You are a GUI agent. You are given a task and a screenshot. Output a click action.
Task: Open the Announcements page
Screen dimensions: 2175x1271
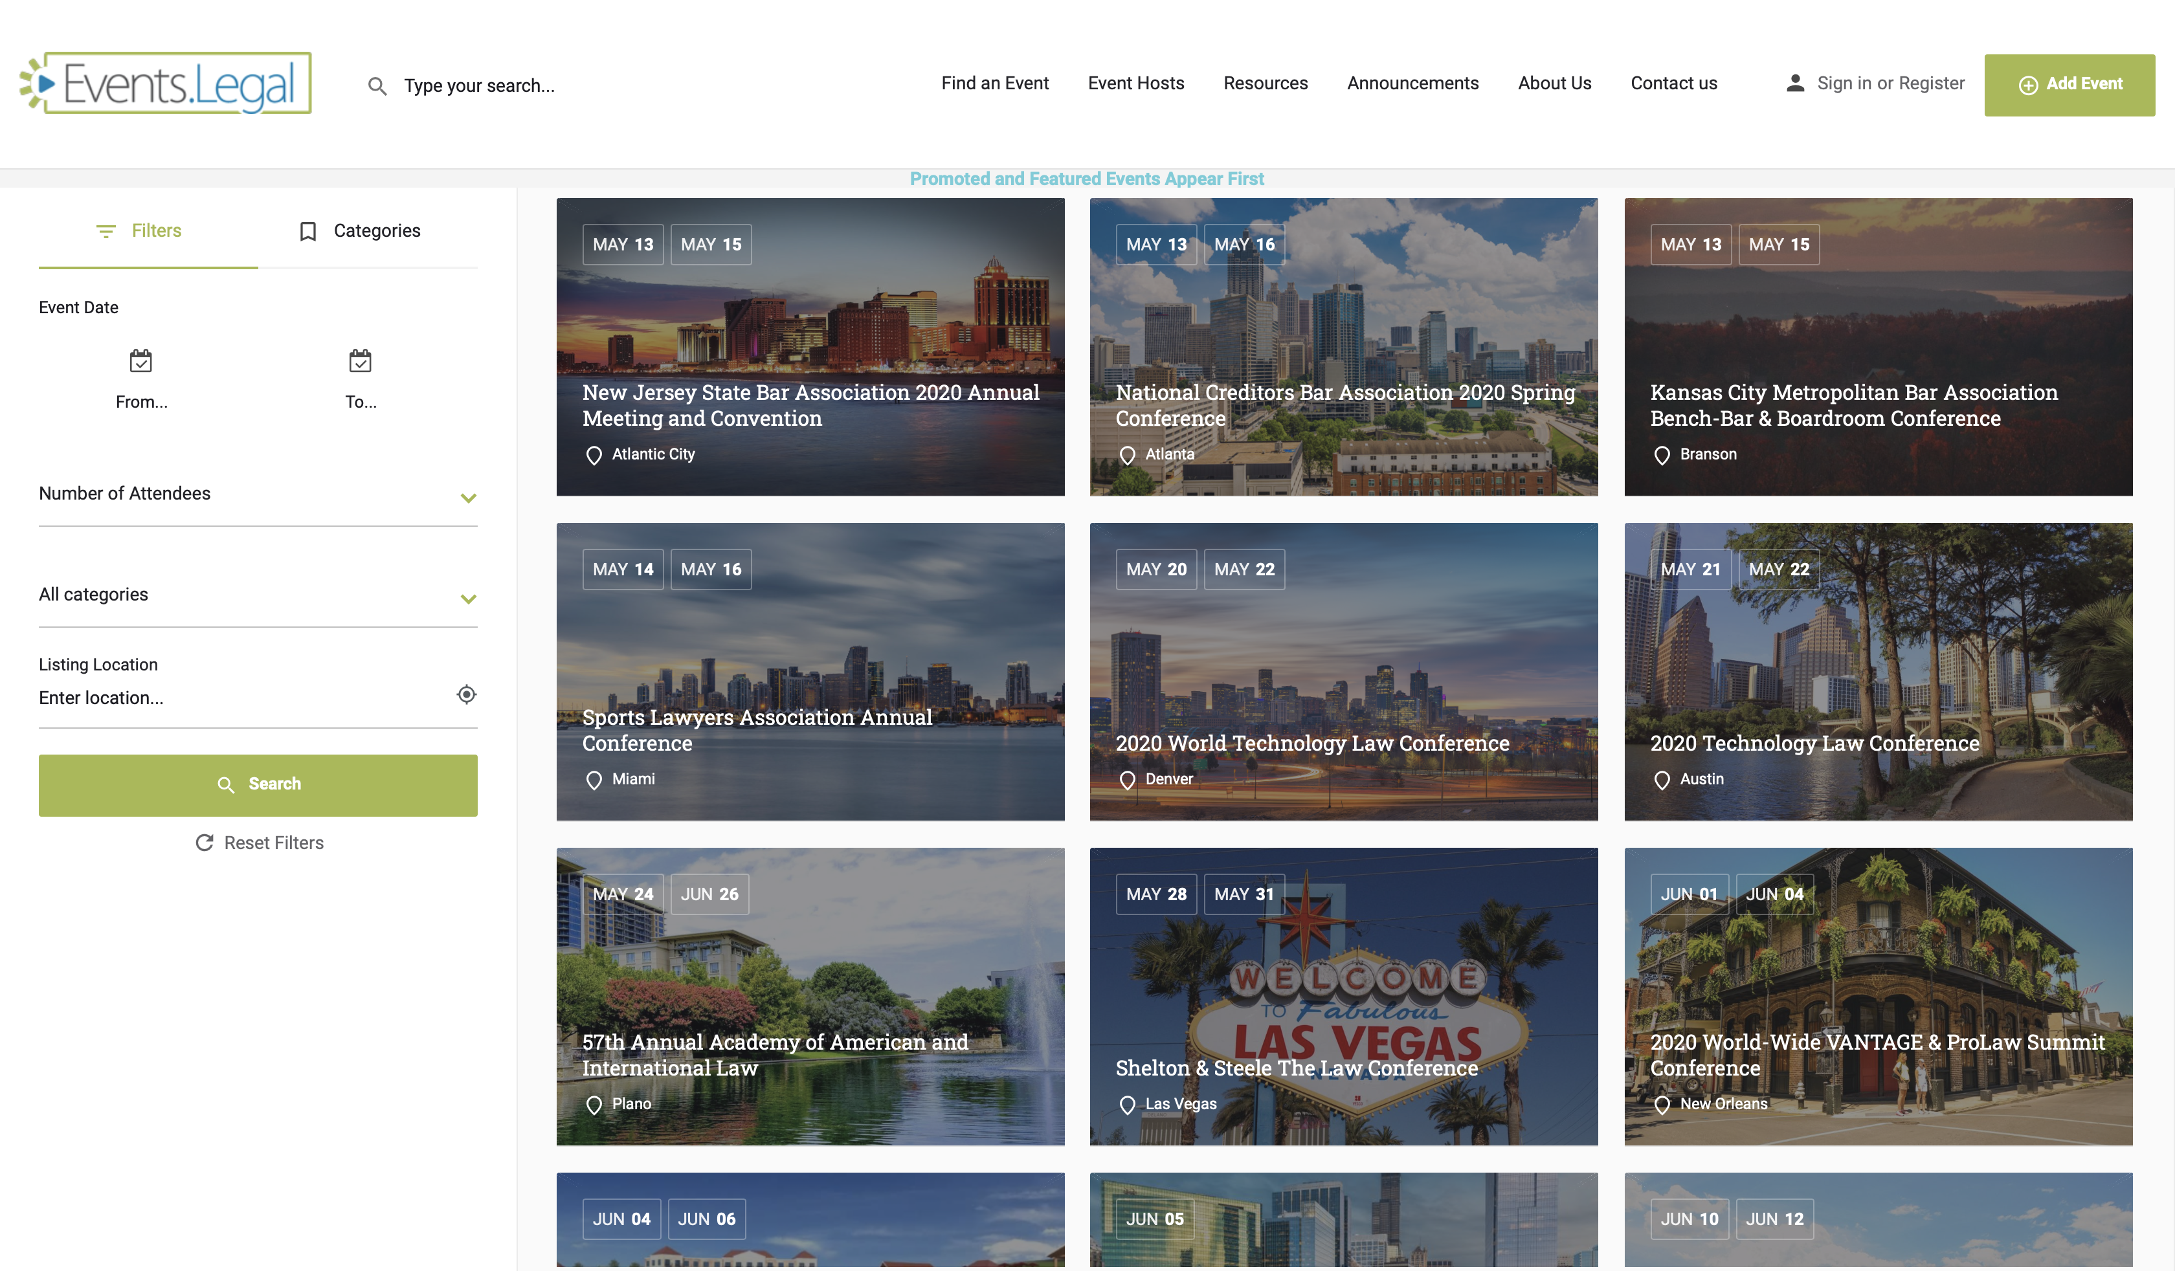pos(1413,83)
